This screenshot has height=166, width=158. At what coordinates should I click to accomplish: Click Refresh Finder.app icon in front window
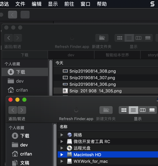pyautogui.click(x=76, y=110)
